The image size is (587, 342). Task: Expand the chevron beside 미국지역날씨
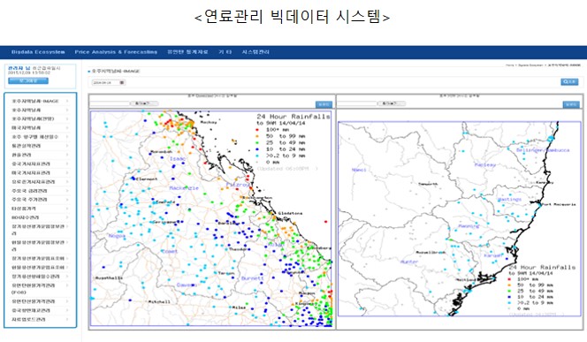click(67, 128)
